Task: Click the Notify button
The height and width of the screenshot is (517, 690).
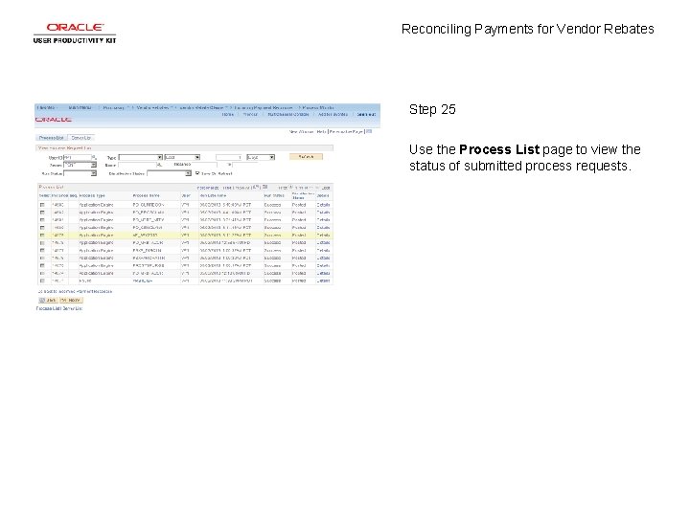Action: click(71, 301)
